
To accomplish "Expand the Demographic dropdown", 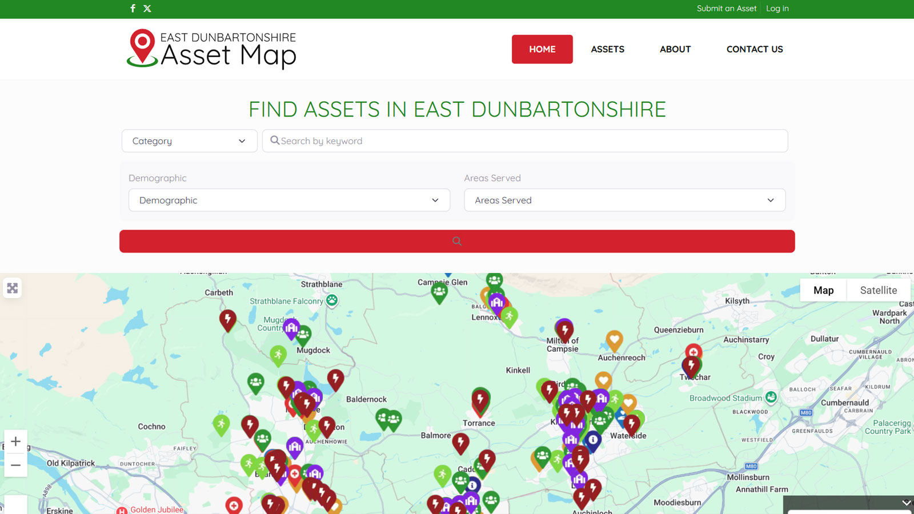I will click(x=289, y=200).
